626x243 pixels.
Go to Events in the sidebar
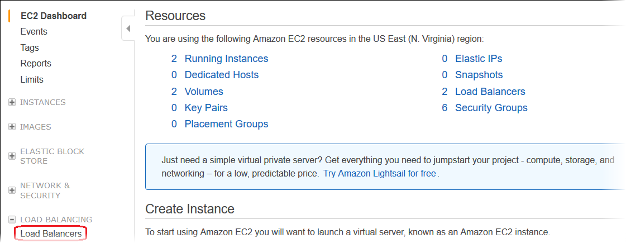tap(34, 32)
